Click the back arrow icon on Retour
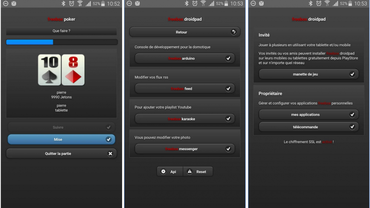 click(234, 32)
